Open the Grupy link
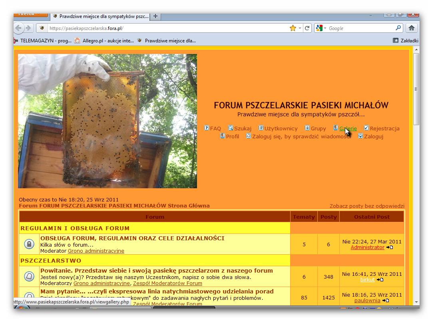This screenshot has width=430, height=319. pos(319,128)
